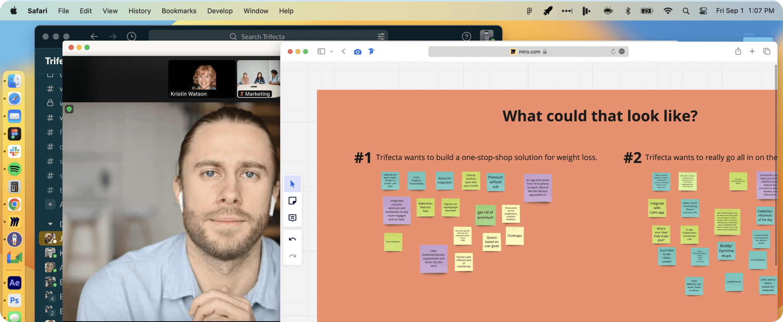Image resolution: width=783 pixels, height=322 pixels.
Task: Open the File menu
Action: (x=63, y=11)
